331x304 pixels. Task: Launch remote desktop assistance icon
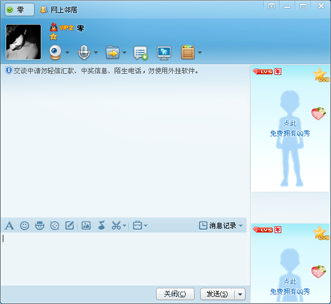pos(164,53)
